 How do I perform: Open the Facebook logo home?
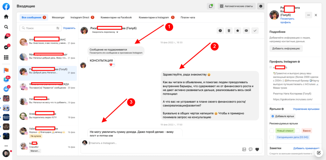click(x=6, y=7)
